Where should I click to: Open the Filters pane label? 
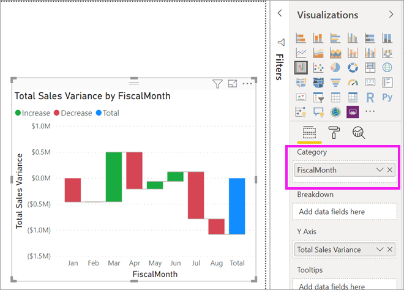tap(280, 67)
